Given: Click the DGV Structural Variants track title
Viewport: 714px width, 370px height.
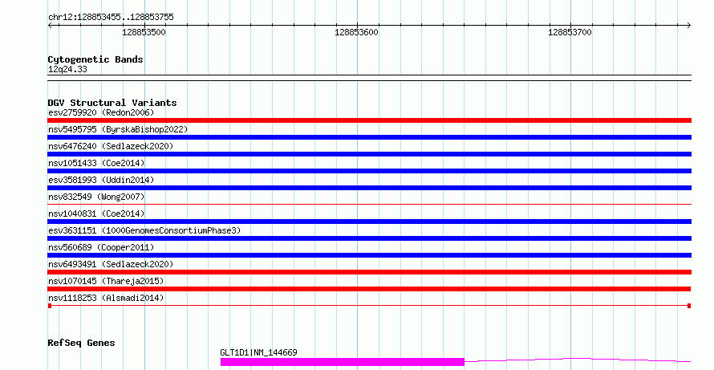Looking at the screenshot, I should click(x=112, y=103).
